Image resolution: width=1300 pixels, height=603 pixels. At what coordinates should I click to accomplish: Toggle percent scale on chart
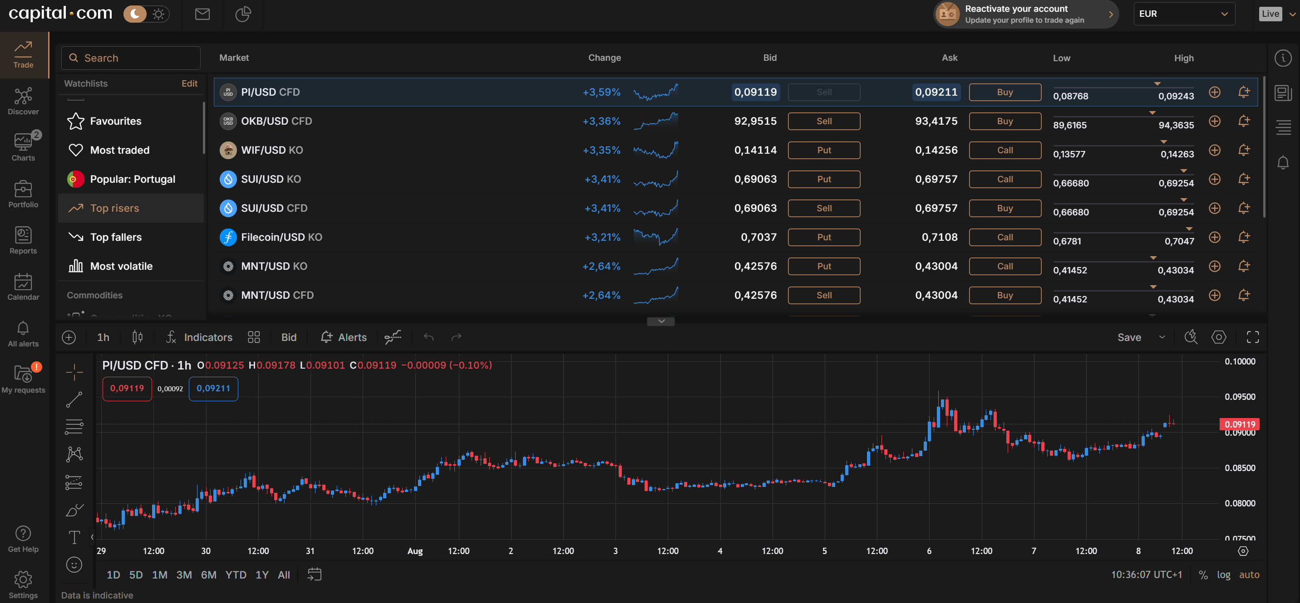pyautogui.click(x=1203, y=575)
